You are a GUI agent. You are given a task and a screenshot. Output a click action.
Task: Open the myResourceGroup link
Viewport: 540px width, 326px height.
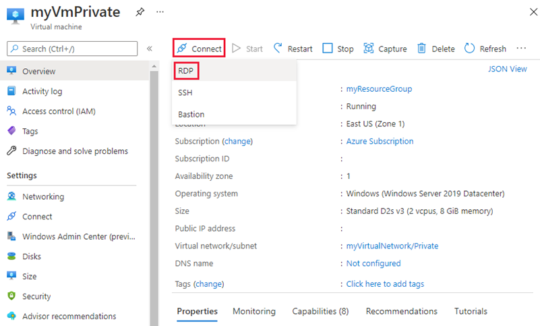379,89
